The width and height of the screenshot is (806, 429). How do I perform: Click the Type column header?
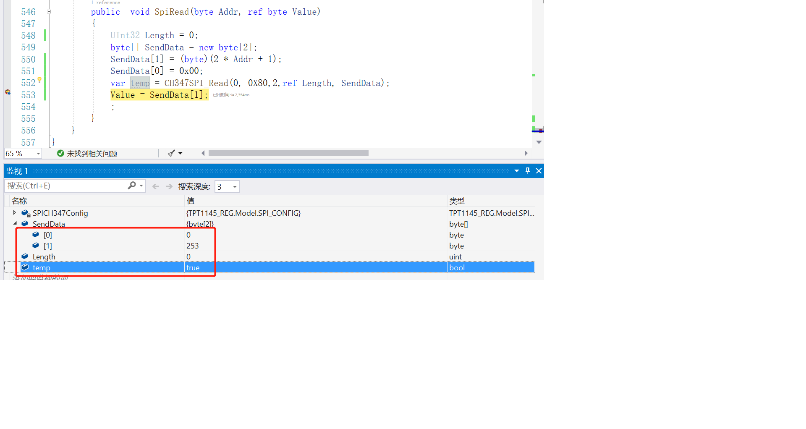[491, 201]
